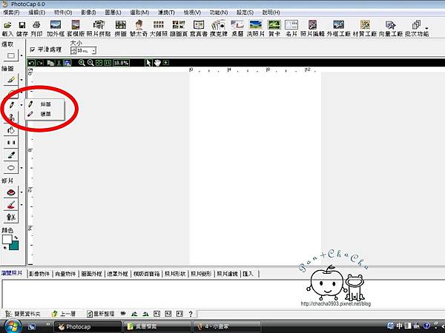Select the hand pan tool
This screenshot has height=333, width=445.
pos(157,63)
